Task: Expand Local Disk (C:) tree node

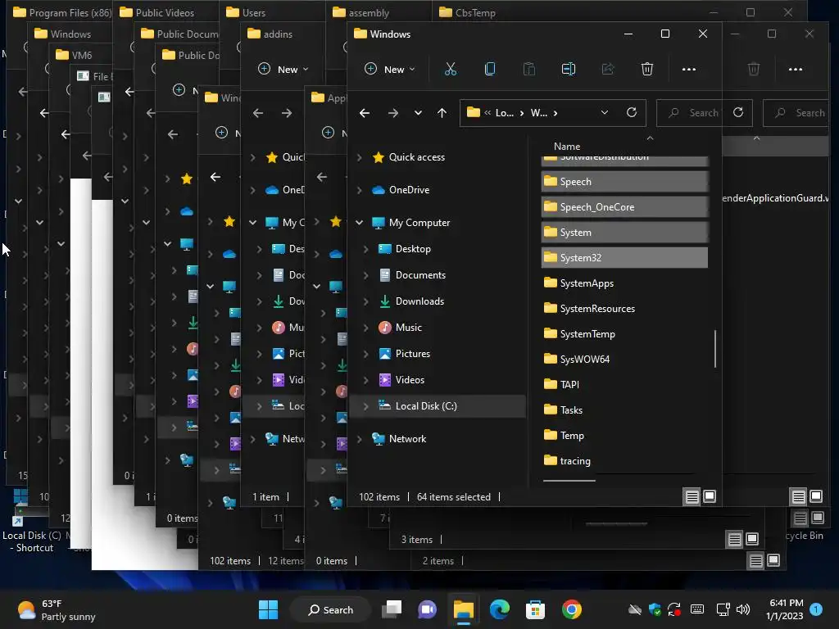Action: click(x=365, y=406)
